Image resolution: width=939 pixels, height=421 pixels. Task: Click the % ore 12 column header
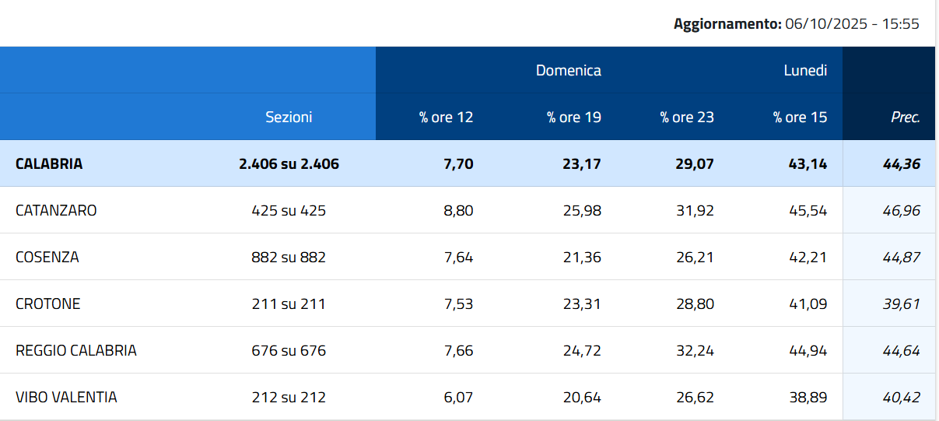point(447,118)
